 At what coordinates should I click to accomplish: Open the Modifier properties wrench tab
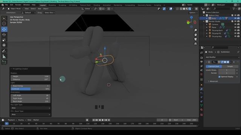[x=201, y=89]
